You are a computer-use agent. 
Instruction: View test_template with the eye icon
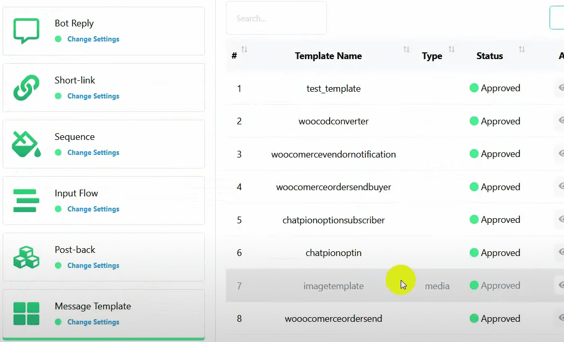point(561,88)
